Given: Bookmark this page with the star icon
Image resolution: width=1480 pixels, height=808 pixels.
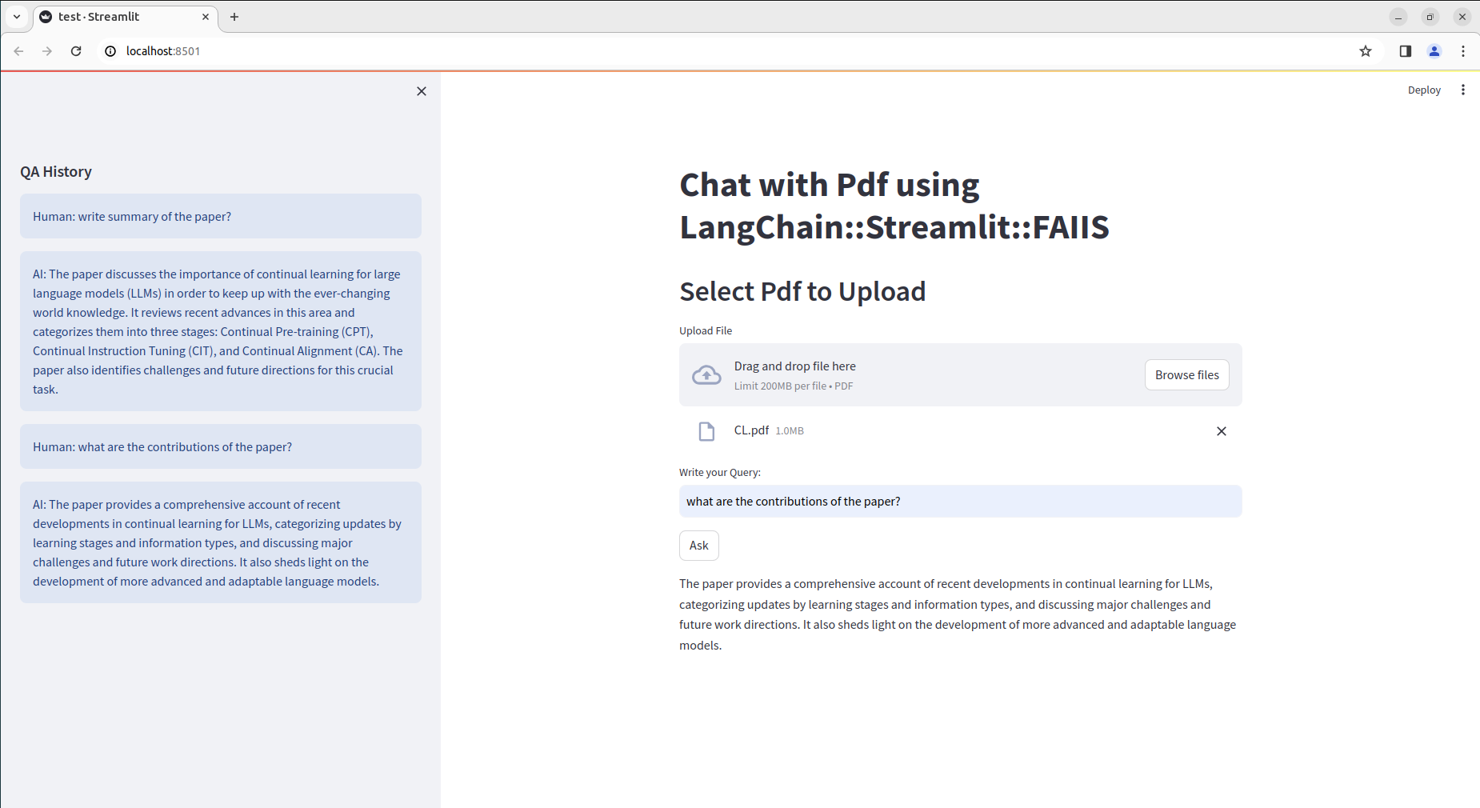Looking at the screenshot, I should coord(1366,51).
